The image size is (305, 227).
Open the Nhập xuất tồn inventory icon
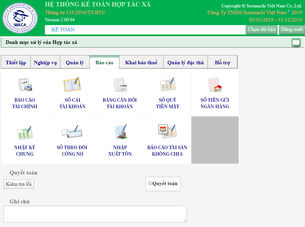120,132
